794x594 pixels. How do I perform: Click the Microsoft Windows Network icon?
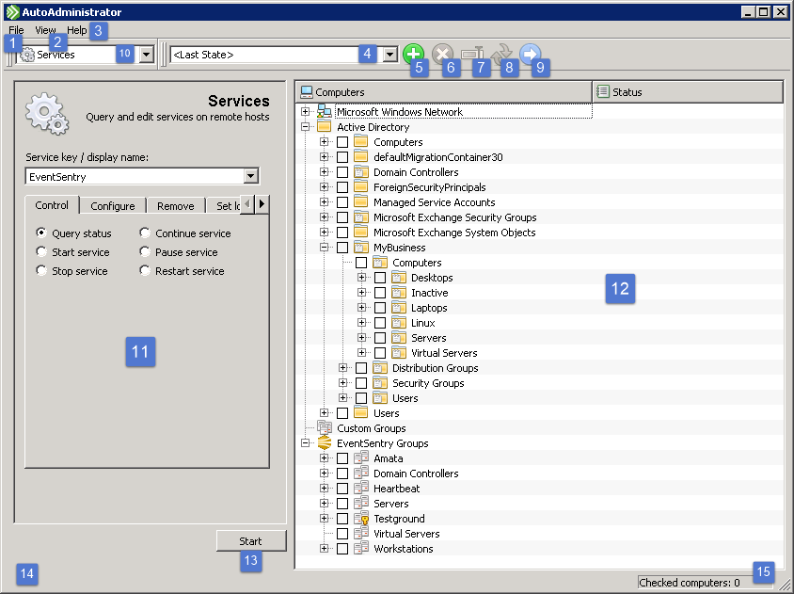(324, 111)
